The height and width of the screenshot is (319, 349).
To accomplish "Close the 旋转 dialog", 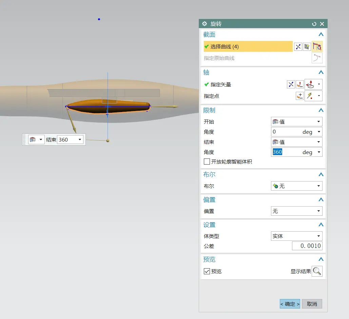I will (x=322, y=24).
